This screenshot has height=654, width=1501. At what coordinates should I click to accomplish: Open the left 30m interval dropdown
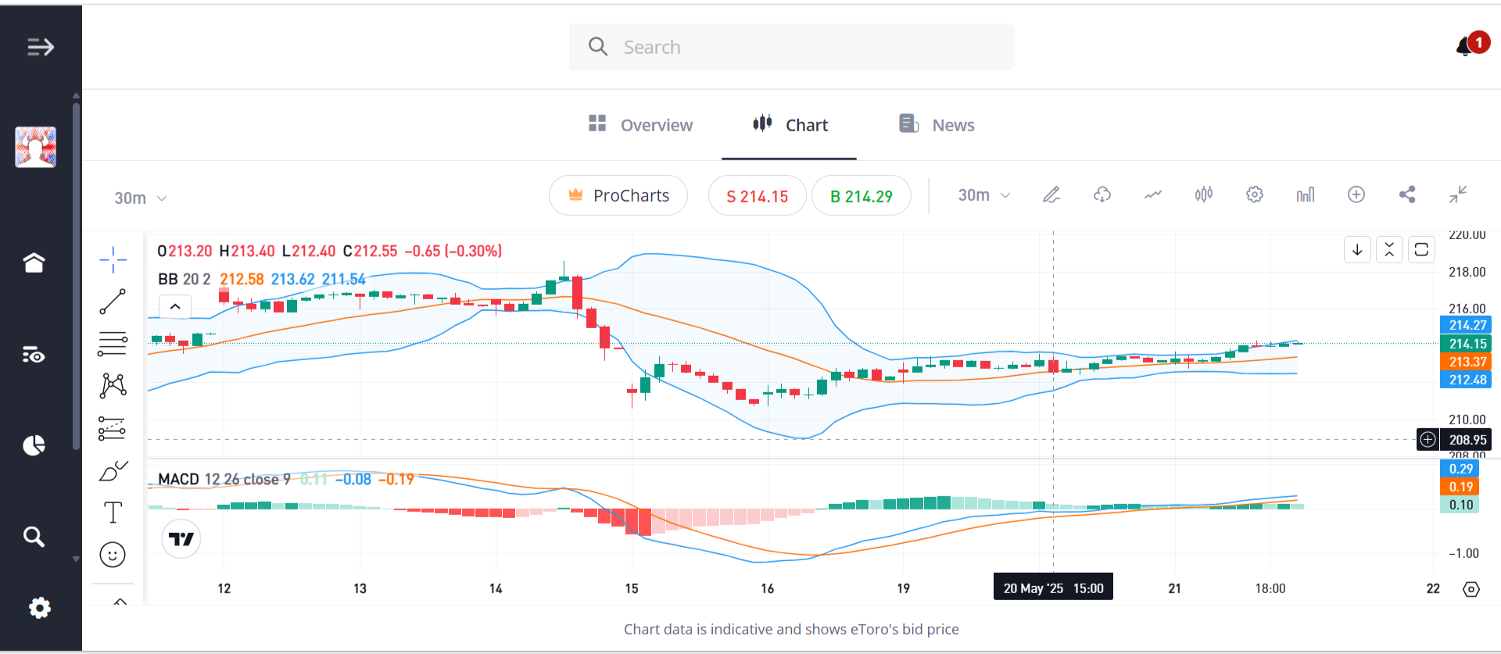pyautogui.click(x=141, y=198)
